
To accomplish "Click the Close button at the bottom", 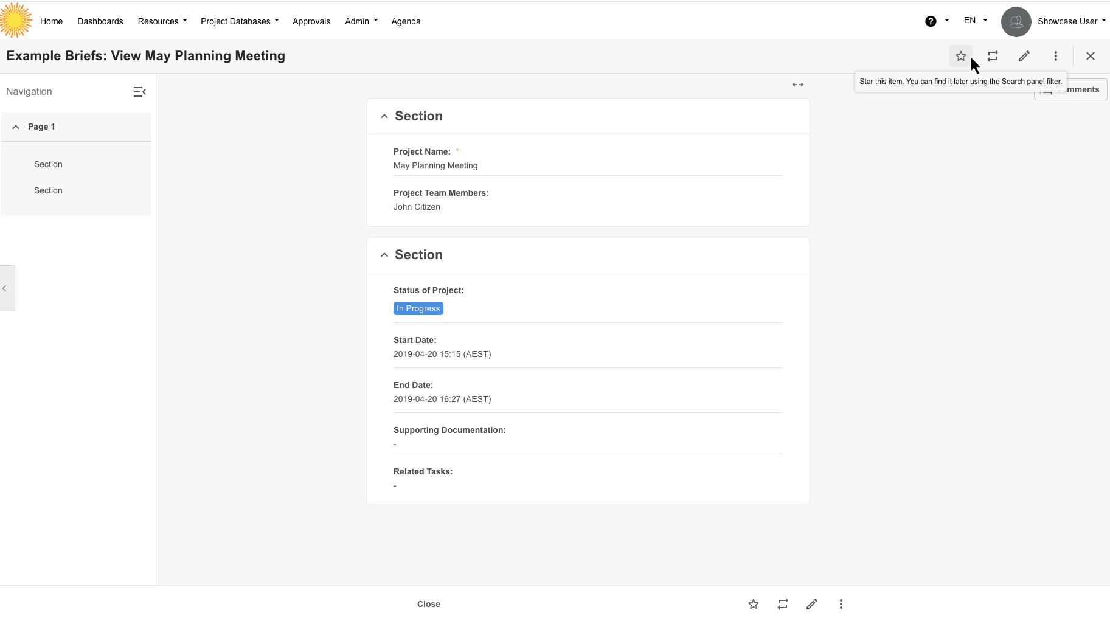I will (x=428, y=604).
